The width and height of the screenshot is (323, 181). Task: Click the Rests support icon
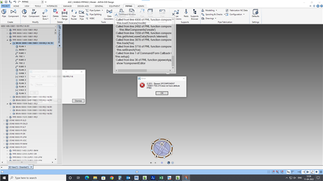pyautogui.click(x=186, y=13)
